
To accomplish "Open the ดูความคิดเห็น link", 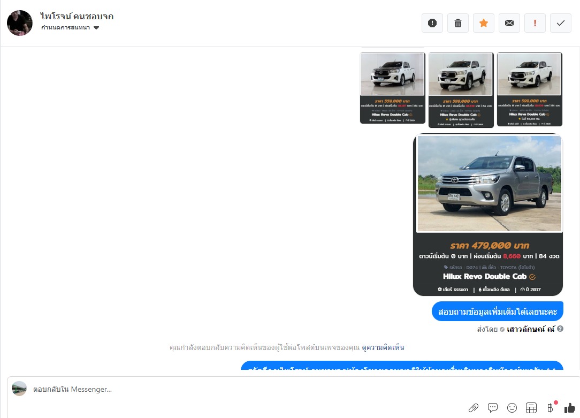I will pos(383,347).
